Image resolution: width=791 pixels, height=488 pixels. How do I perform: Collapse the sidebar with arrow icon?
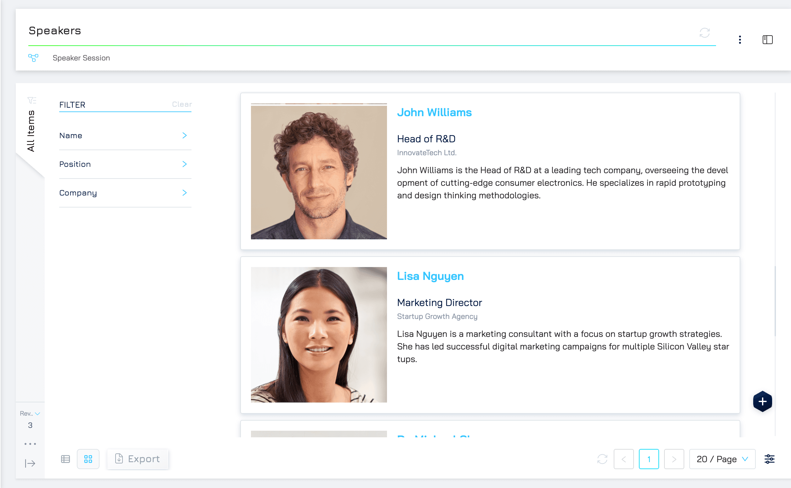pyautogui.click(x=30, y=464)
